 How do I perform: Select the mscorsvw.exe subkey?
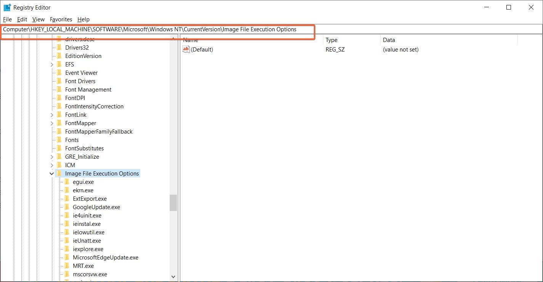pos(90,274)
